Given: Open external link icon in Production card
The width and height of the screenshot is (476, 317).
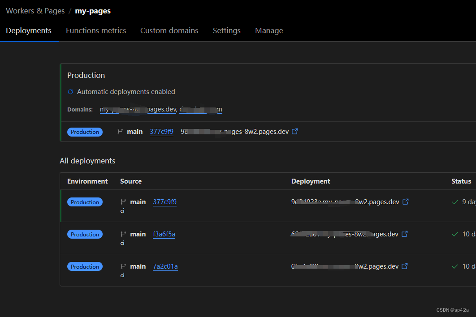Looking at the screenshot, I should click(295, 131).
